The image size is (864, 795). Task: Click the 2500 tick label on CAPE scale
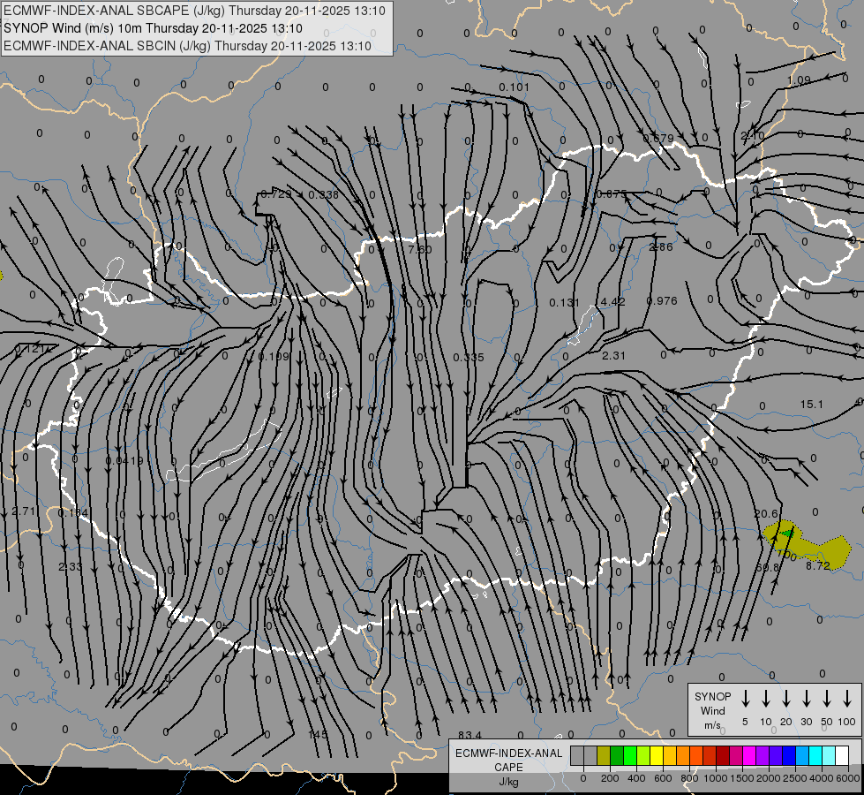pos(794,778)
